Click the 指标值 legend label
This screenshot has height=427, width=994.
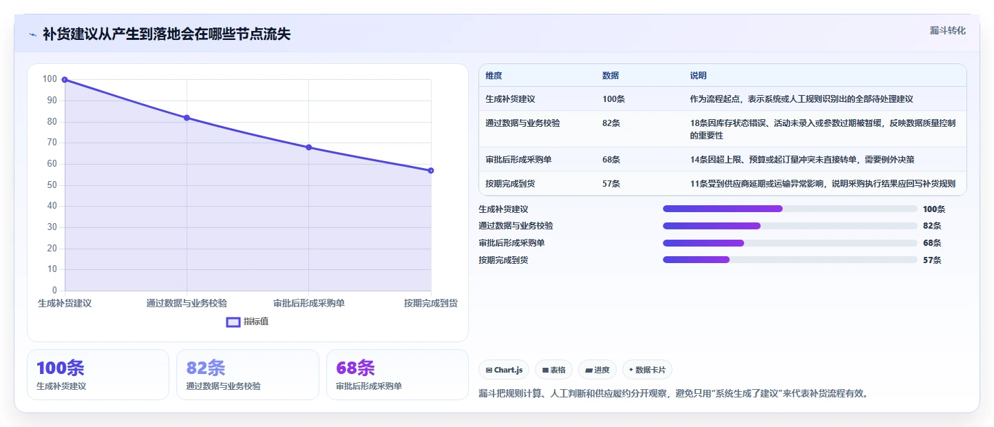point(256,322)
